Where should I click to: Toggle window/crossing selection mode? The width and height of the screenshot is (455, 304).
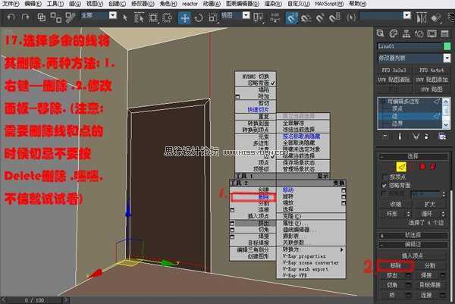[167, 17]
